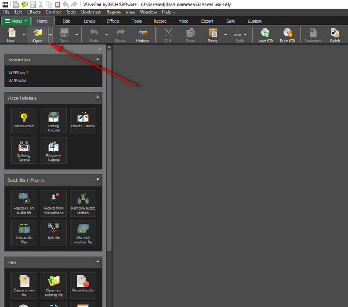
Task: Start Record from microphone wizard
Action: (53, 203)
